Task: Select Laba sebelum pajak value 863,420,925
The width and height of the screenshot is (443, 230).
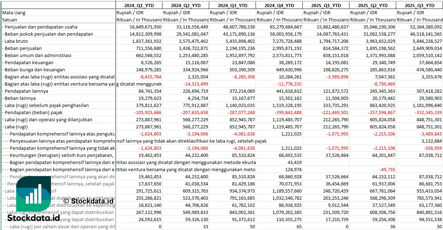Action: click(382, 105)
